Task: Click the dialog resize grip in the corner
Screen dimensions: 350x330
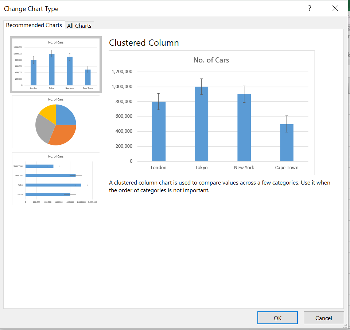Action: [x=345, y=325]
